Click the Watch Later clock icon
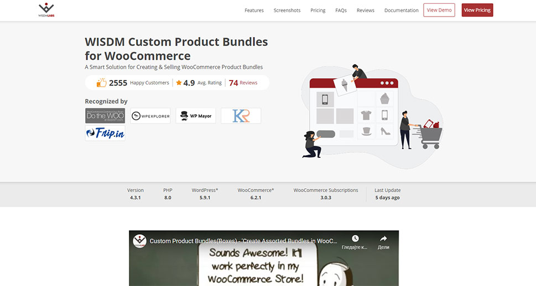This screenshot has width=536, height=286. coord(355,238)
